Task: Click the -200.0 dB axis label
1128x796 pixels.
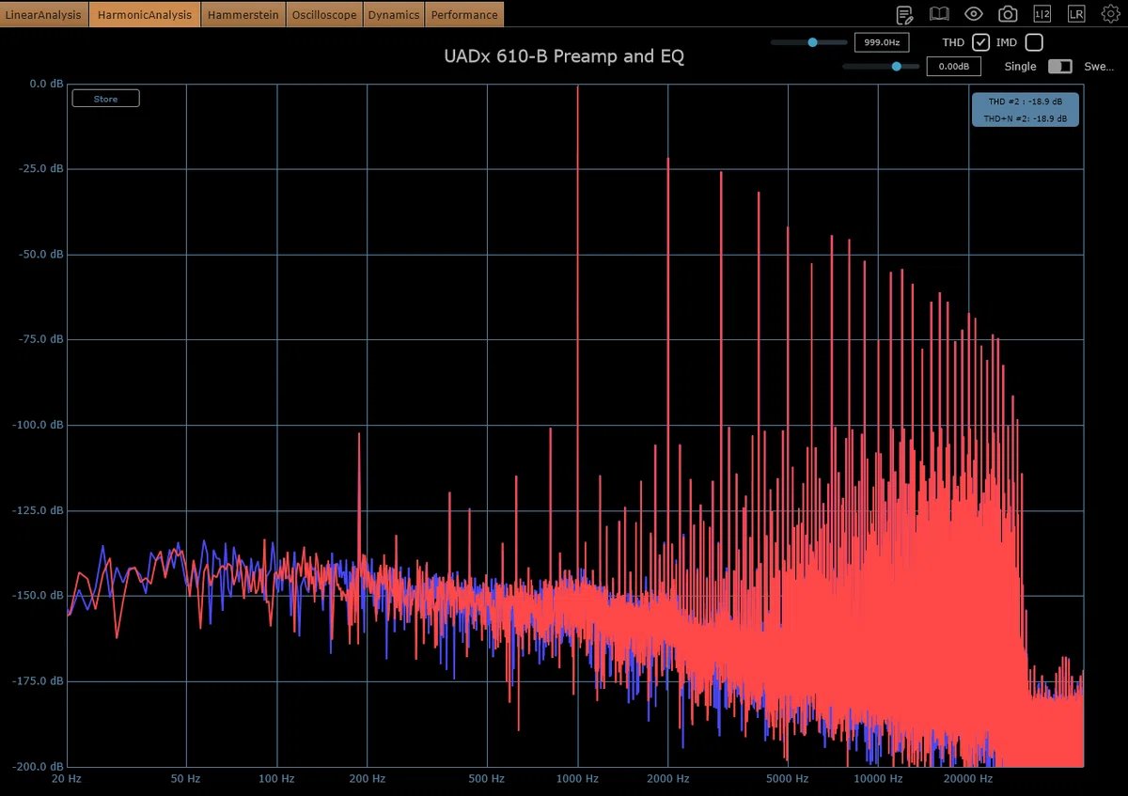Action: tap(38, 766)
